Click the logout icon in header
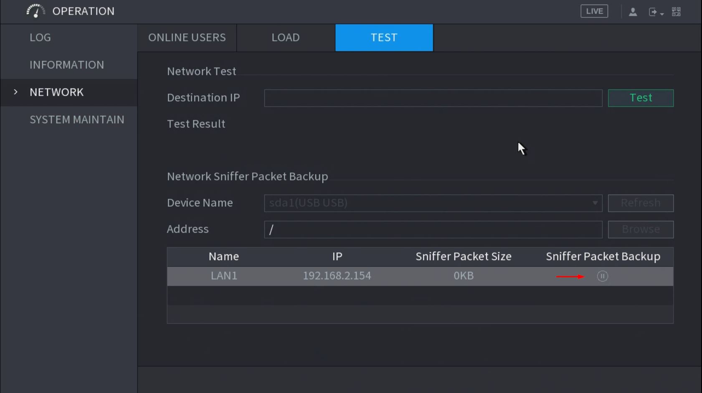Viewport: 702px width, 393px height. coord(654,12)
